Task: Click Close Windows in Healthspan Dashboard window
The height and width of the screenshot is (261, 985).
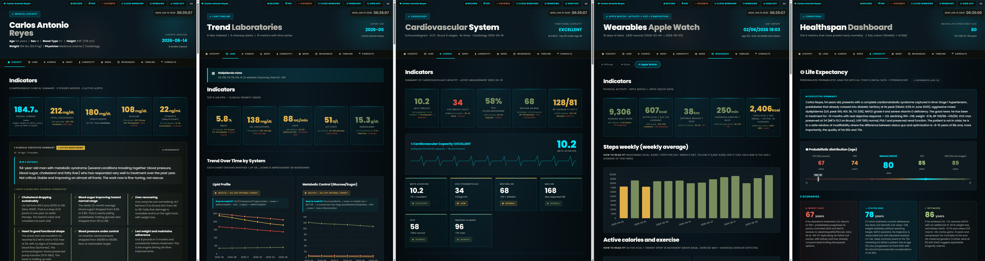Action: pos(923,4)
